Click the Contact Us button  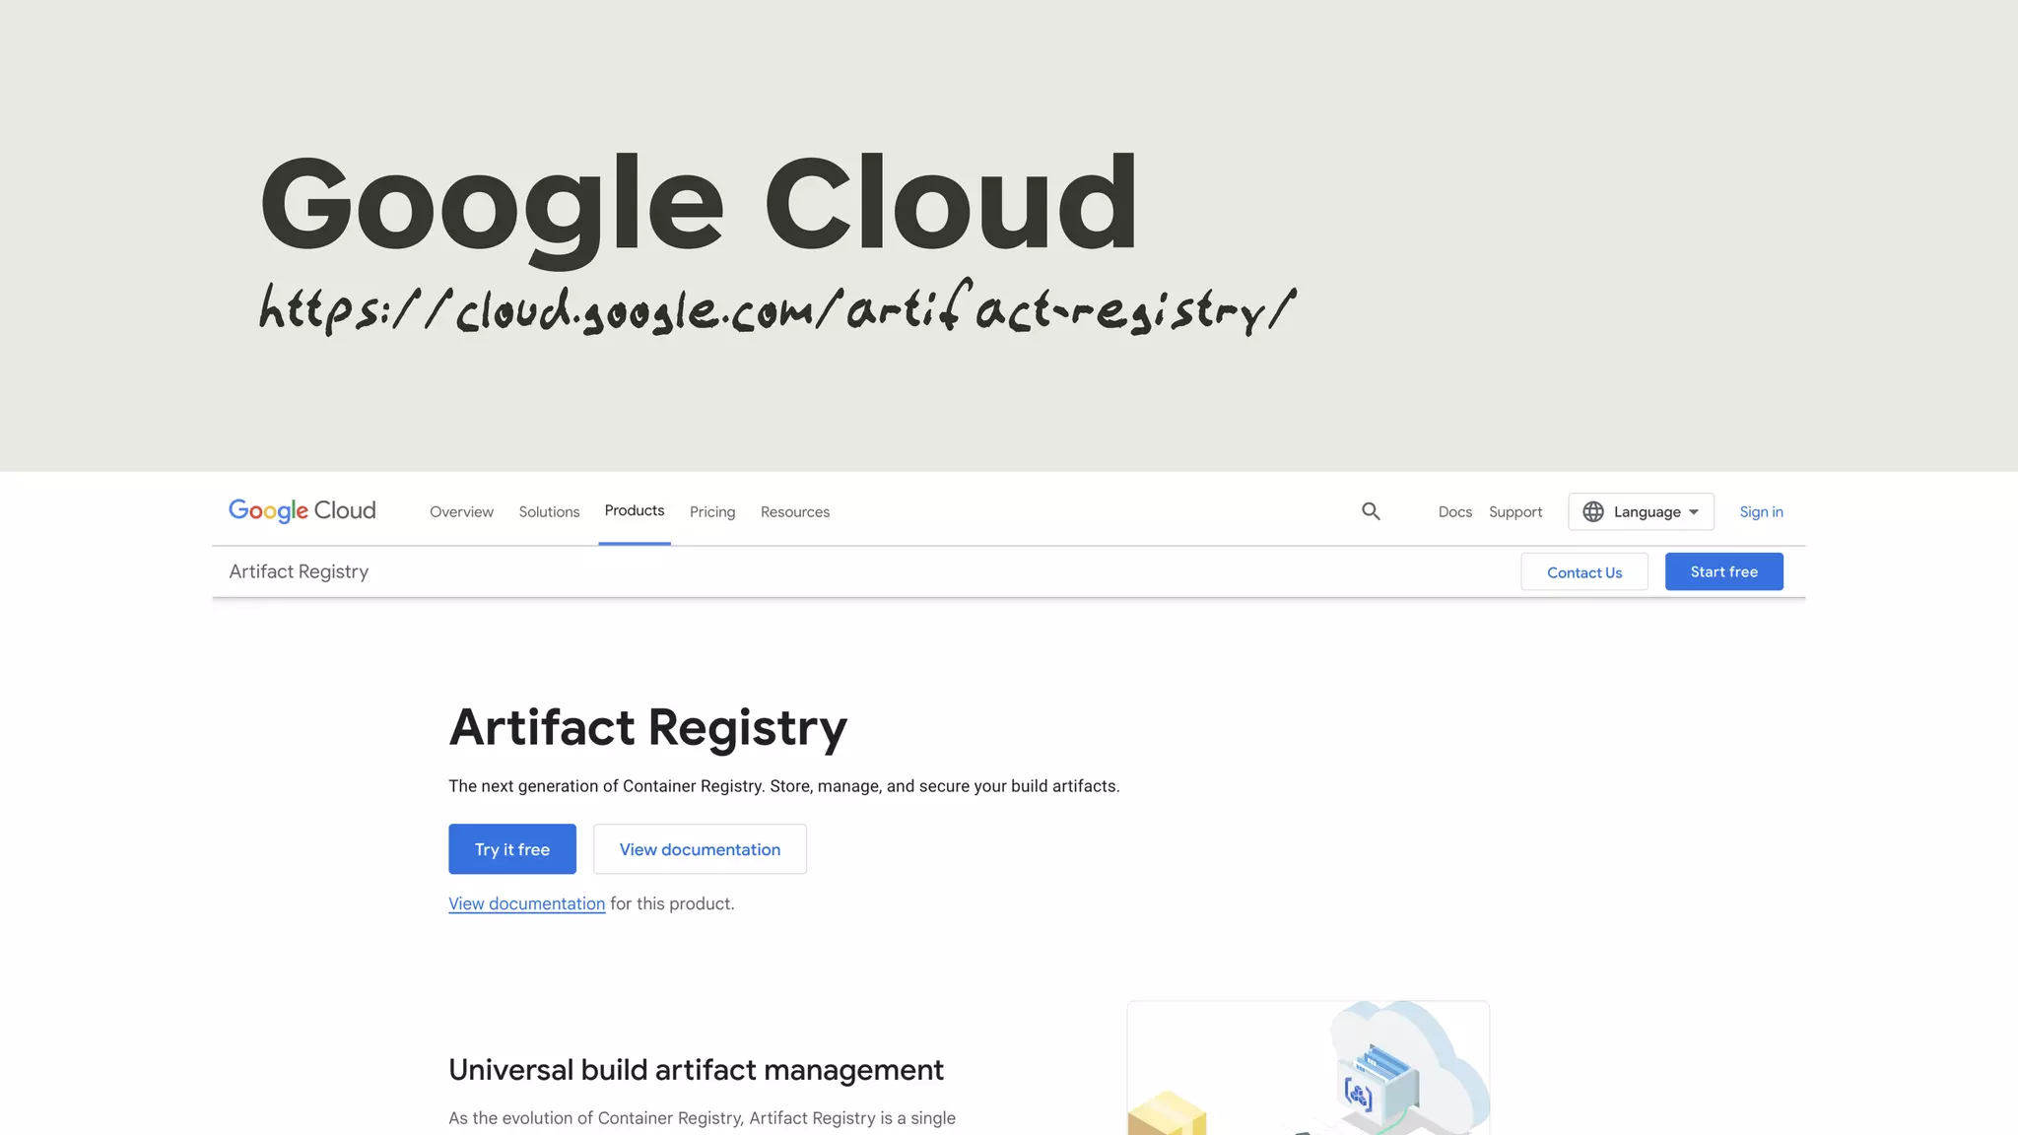[x=1584, y=571]
